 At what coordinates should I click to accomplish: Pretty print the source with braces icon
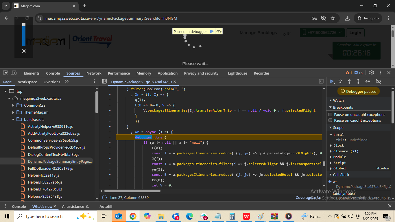(x=104, y=197)
